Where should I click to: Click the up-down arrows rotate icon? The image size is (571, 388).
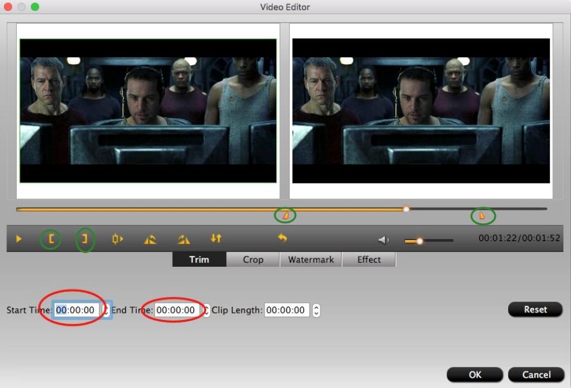pos(216,239)
